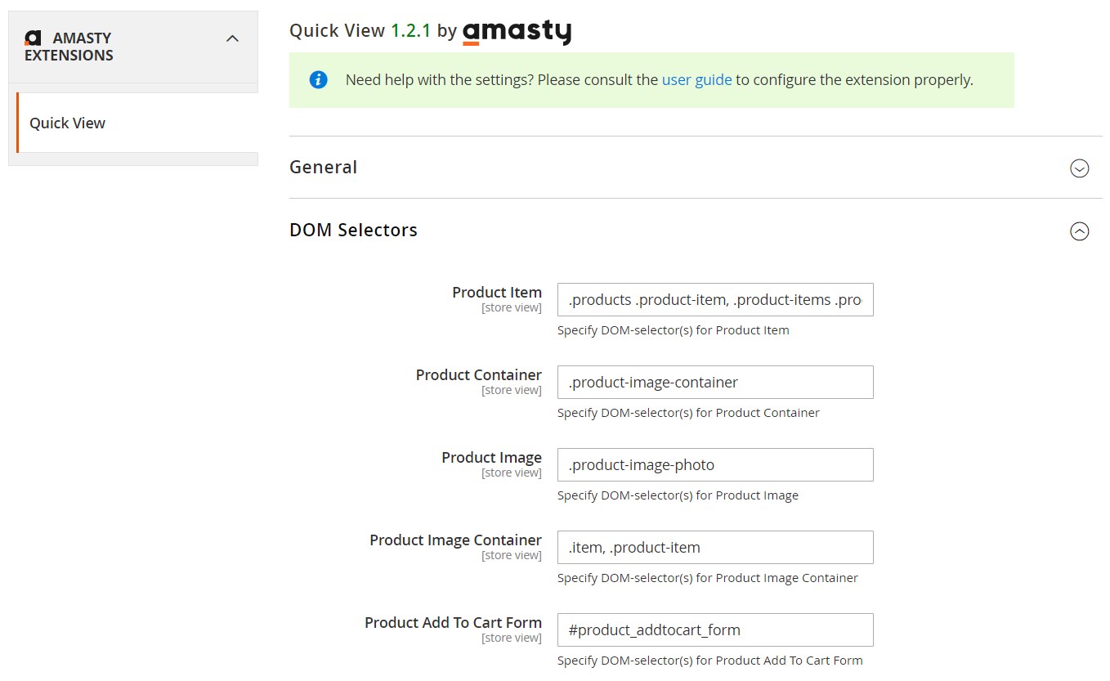This screenshot has width=1110, height=681.
Task: Collapse the DOM Selectors section arrow
Action: [1080, 231]
